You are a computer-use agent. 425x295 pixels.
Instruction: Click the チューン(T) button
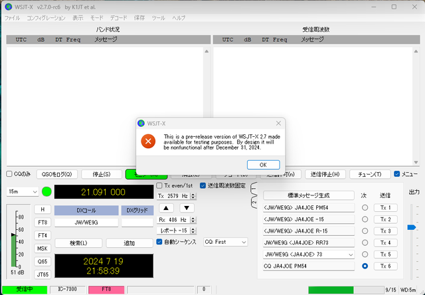tap(370, 174)
